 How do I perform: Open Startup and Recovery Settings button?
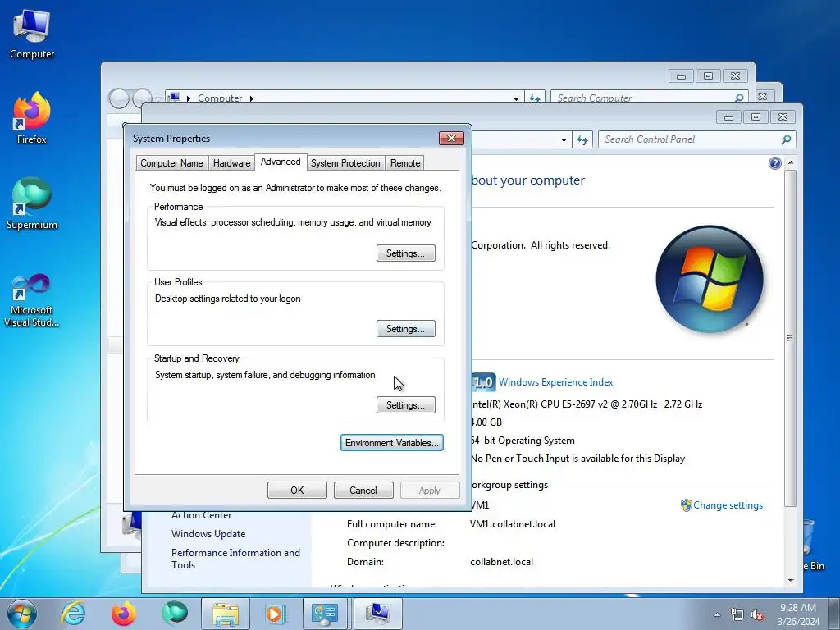click(405, 405)
